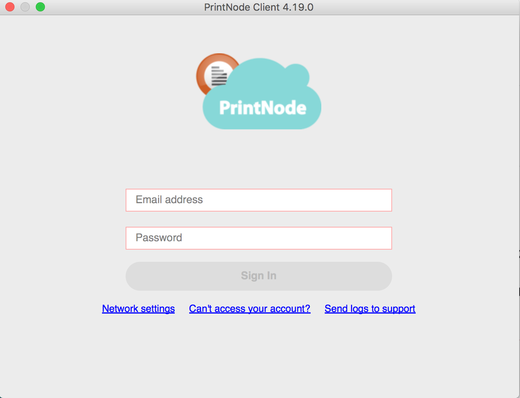Click the teal PrintNode cloud logo
520x398 pixels.
(x=262, y=94)
